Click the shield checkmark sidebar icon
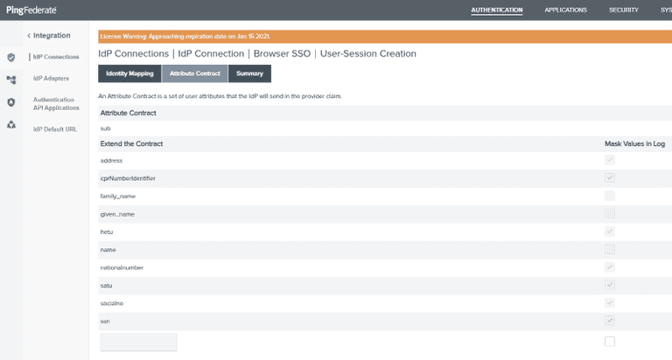This screenshot has height=360, width=672. coord(10,58)
